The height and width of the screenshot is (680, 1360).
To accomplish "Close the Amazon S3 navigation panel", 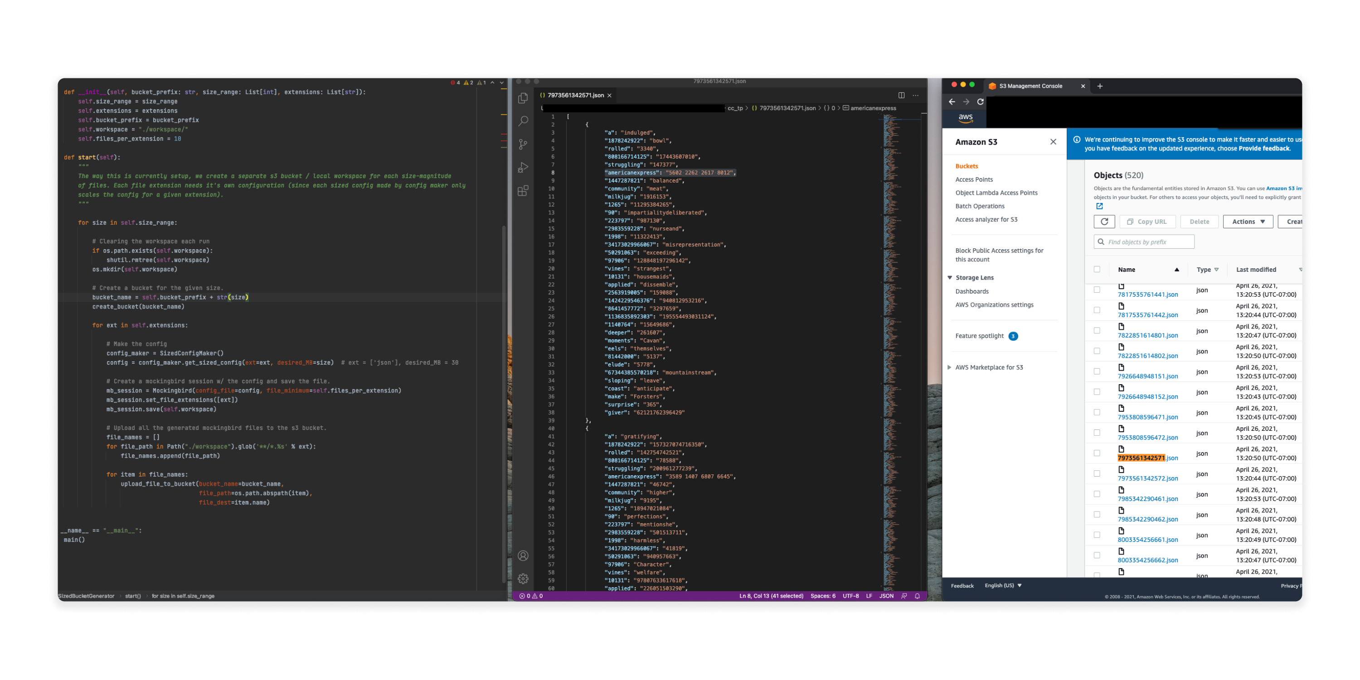I will (x=1053, y=142).
